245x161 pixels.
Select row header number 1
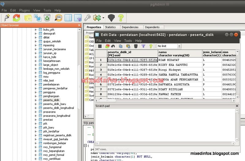tap(101, 60)
